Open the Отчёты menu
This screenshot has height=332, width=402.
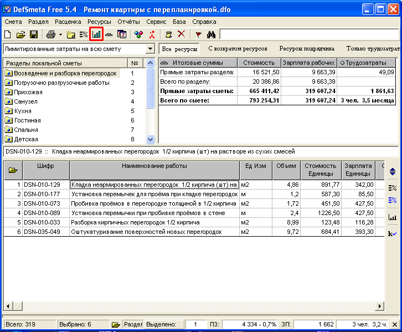coord(128,22)
